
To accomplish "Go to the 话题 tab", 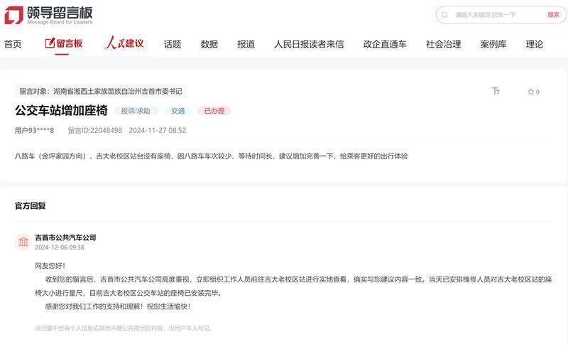I will pos(173,44).
